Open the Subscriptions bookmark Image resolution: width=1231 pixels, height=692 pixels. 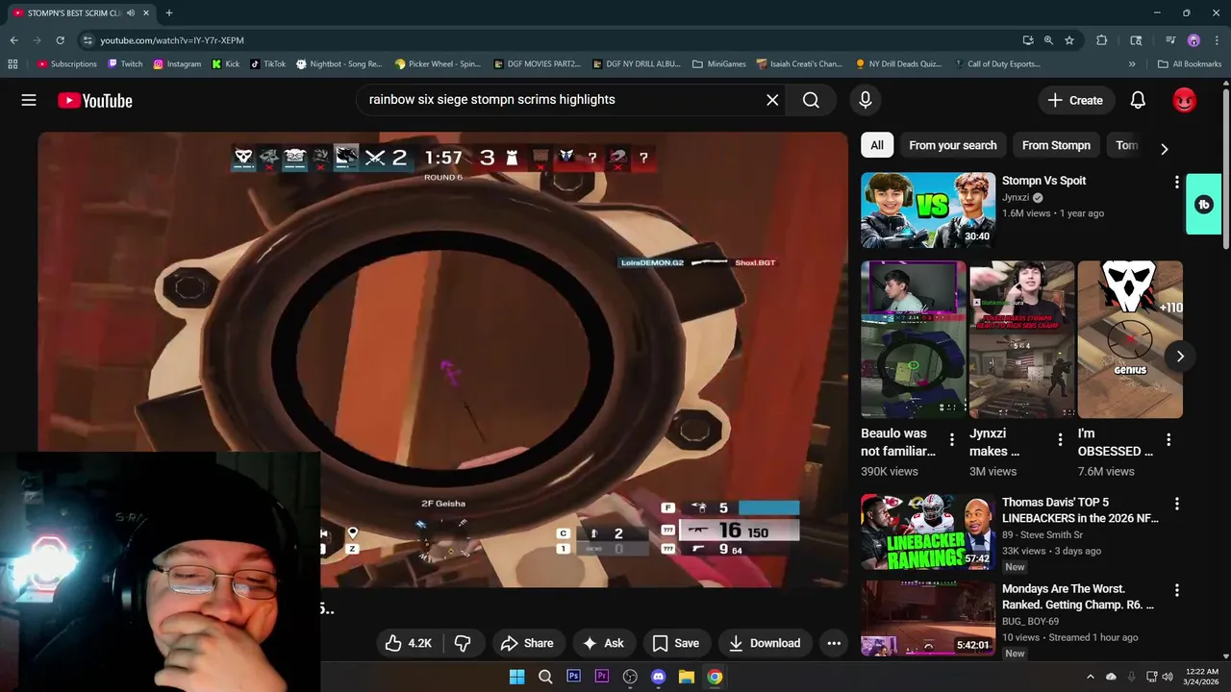[x=67, y=64]
